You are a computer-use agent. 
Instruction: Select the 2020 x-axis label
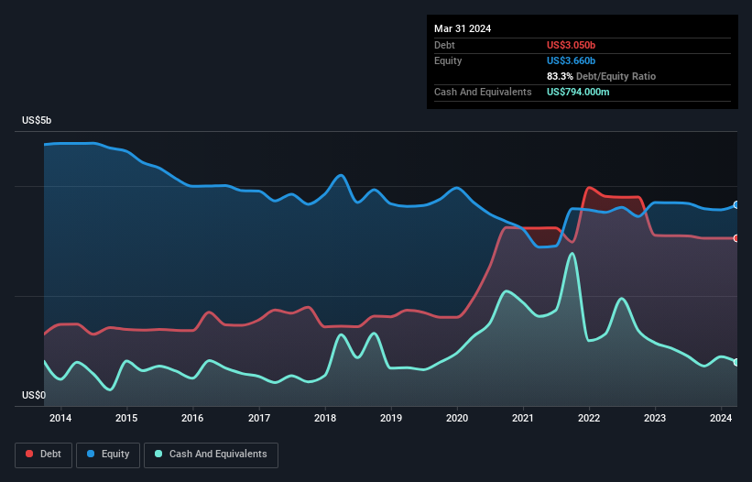coord(457,418)
